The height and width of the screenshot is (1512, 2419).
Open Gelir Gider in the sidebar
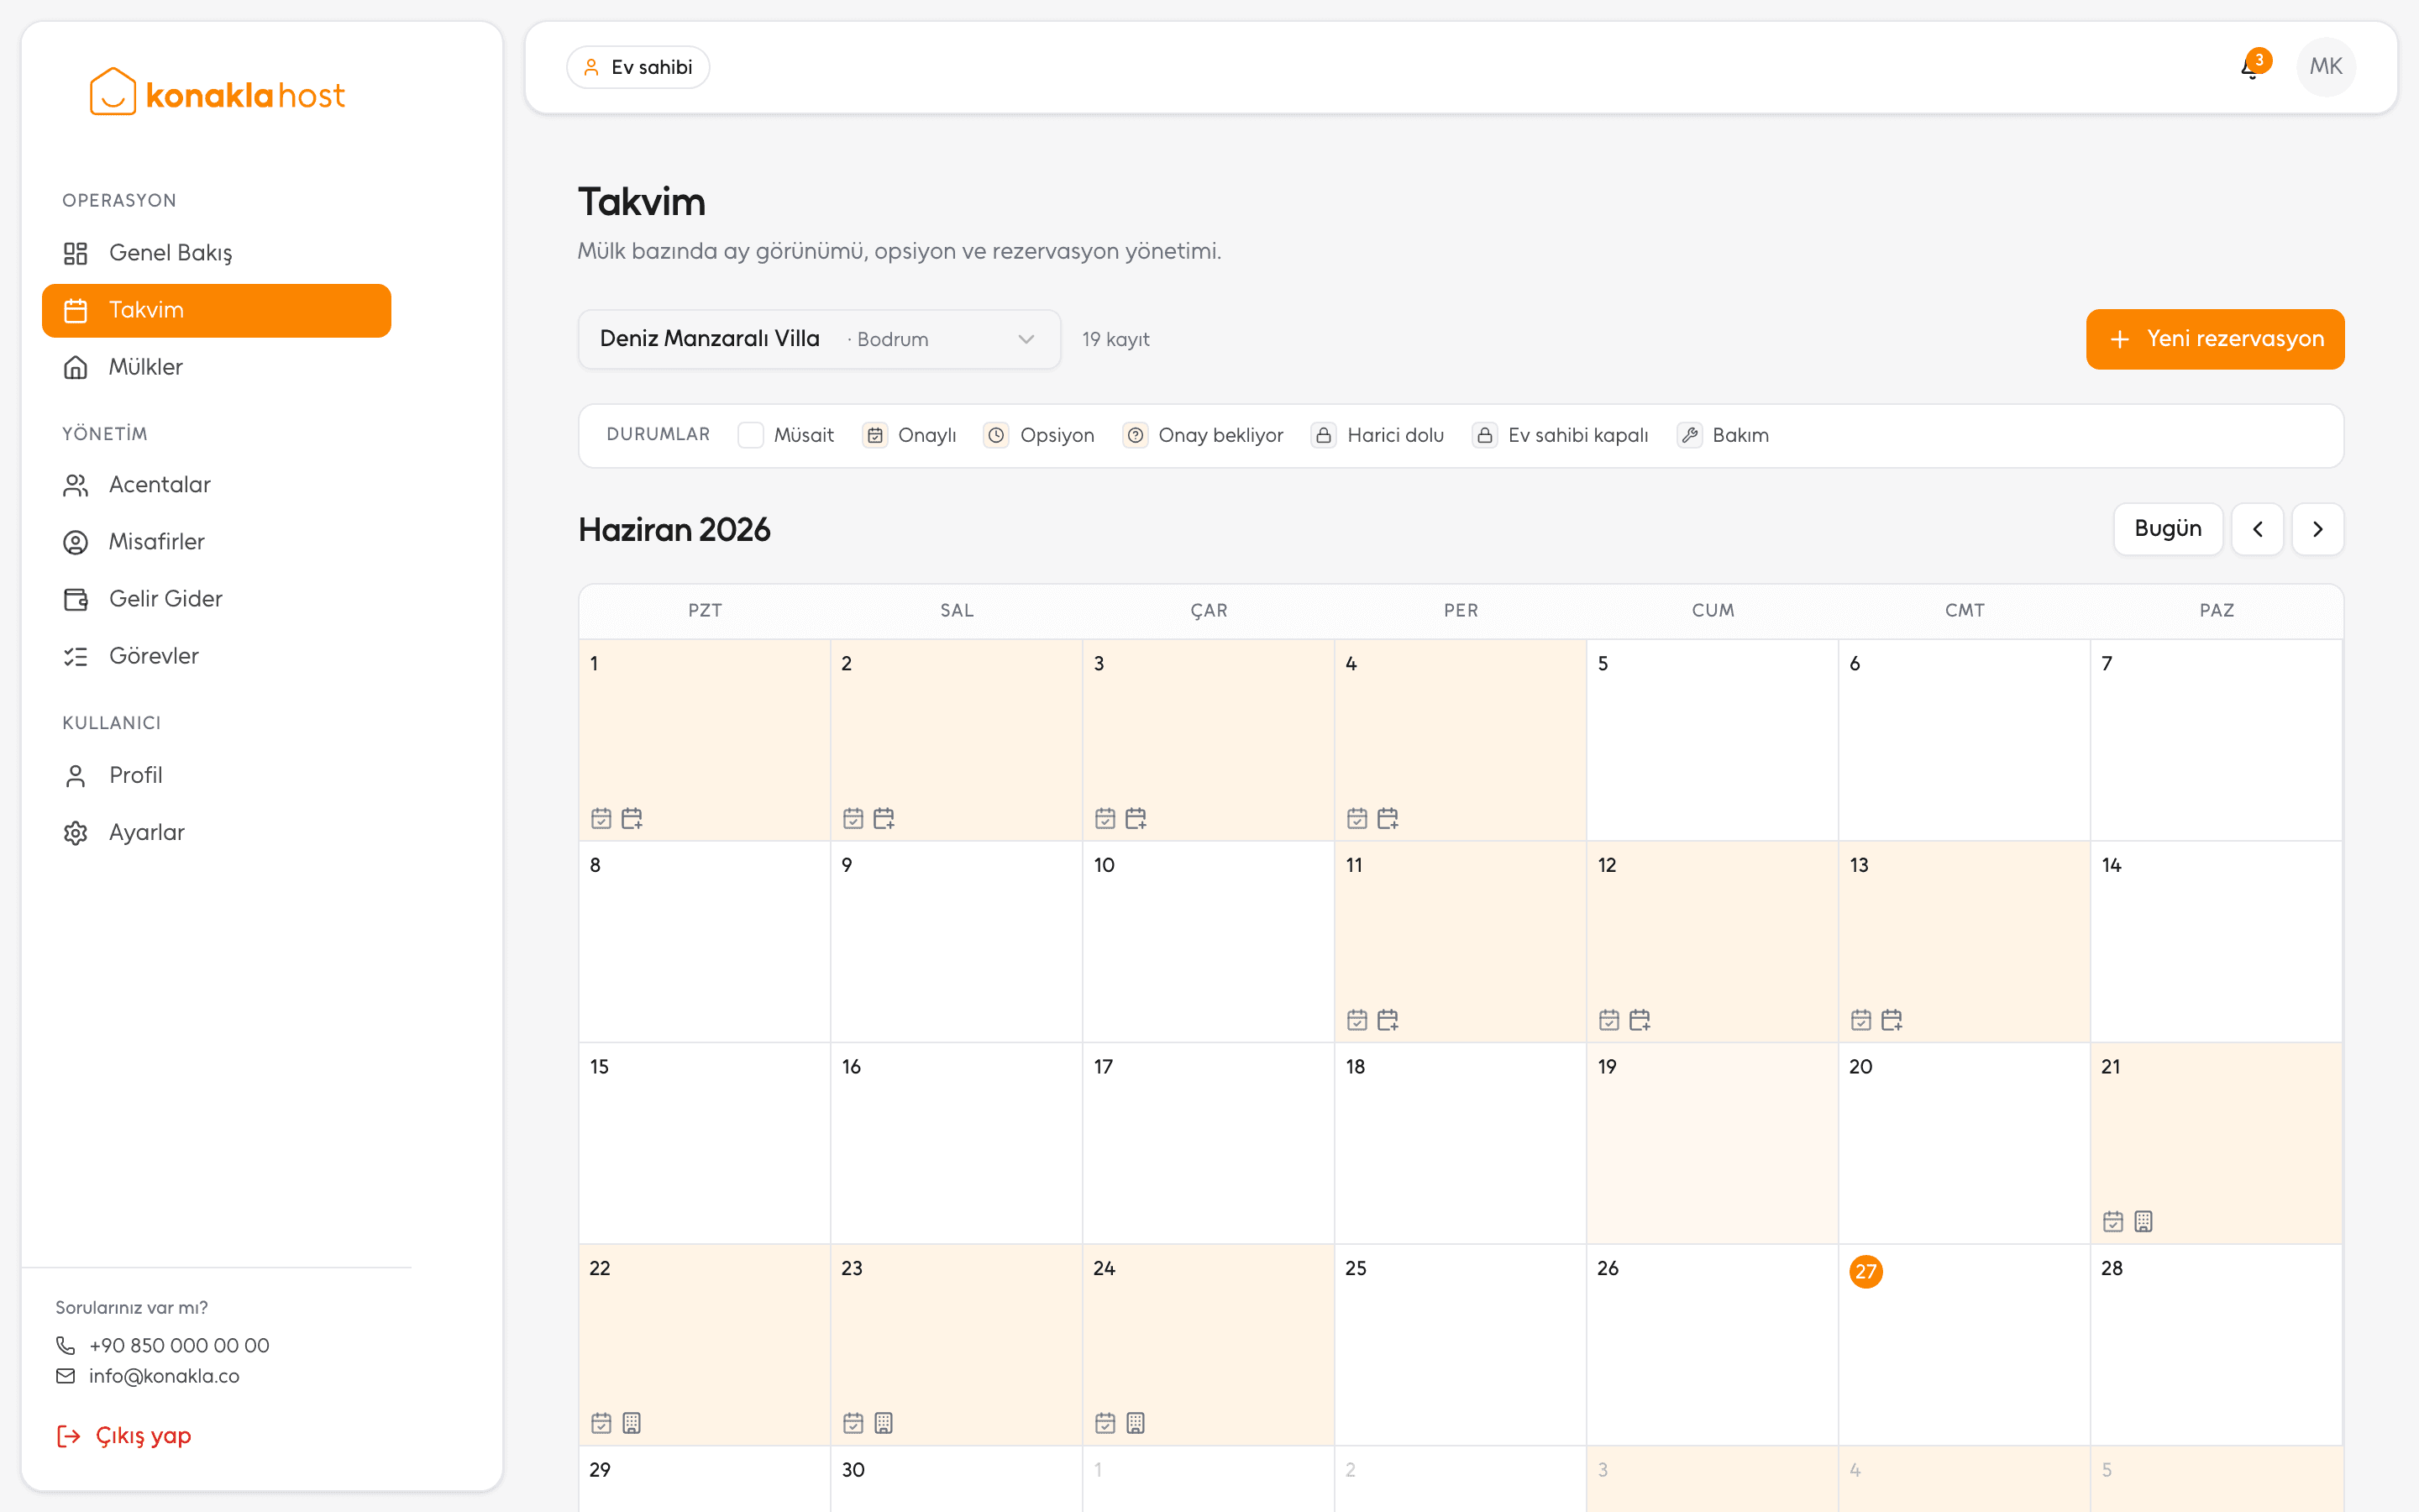[216, 599]
